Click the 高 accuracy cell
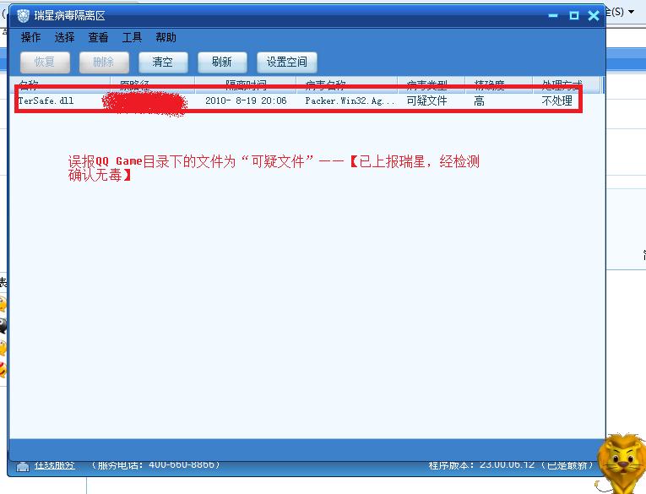Image resolution: width=646 pixels, height=494 pixels. point(479,100)
